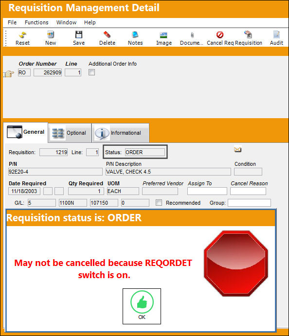Screen dimensions: 289x336
Task: Click the G/L field containing 1100N
Action: [x=73, y=203]
